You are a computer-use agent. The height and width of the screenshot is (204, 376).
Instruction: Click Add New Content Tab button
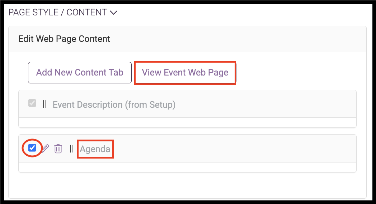[80, 73]
